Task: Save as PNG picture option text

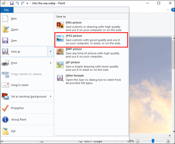Action: [x=74, y=23]
